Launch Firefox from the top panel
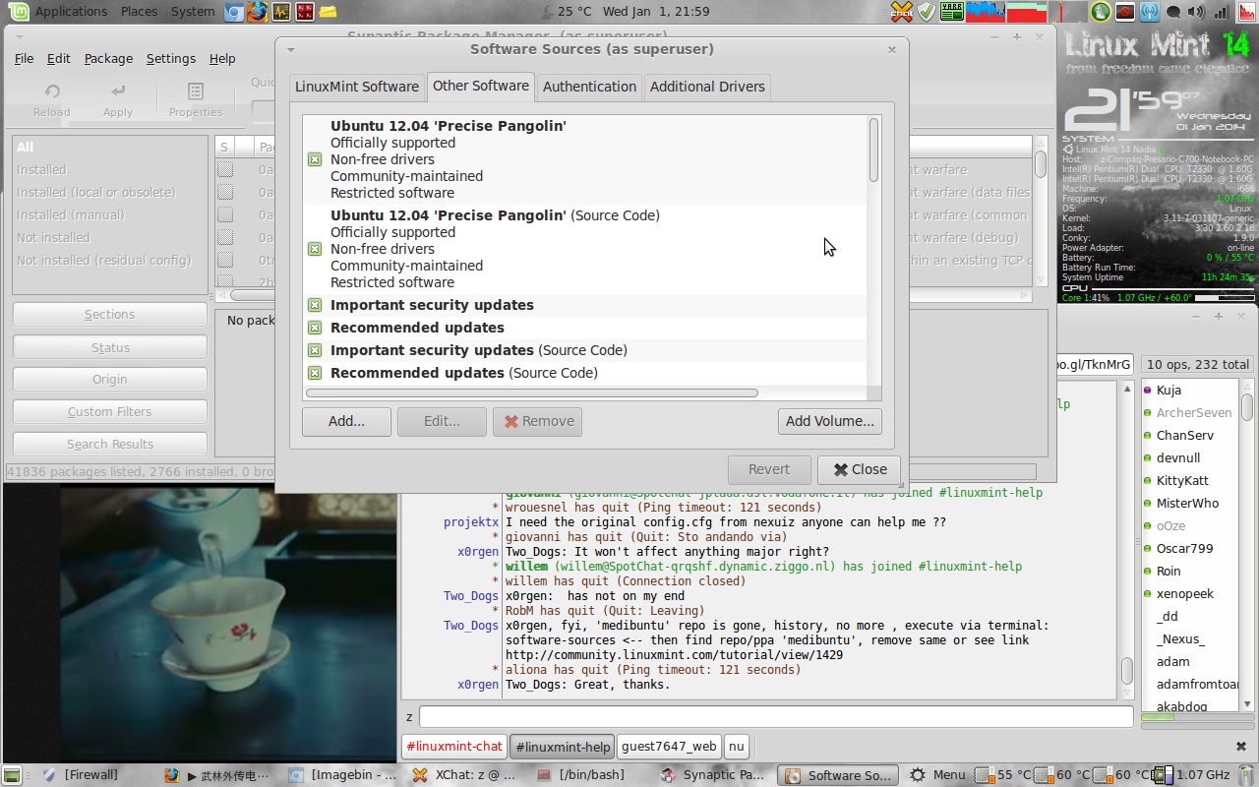 258,12
